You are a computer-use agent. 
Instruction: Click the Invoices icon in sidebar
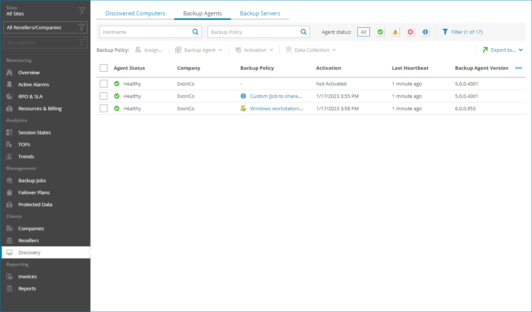pyautogui.click(x=10, y=276)
